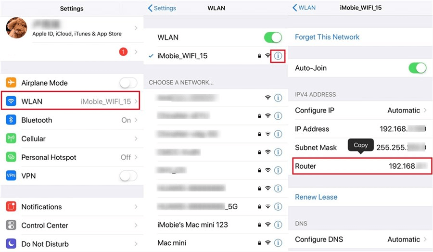This screenshot has height=252, width=433.
Task: Tap the red Notifications icon
Action: point(11,206)
